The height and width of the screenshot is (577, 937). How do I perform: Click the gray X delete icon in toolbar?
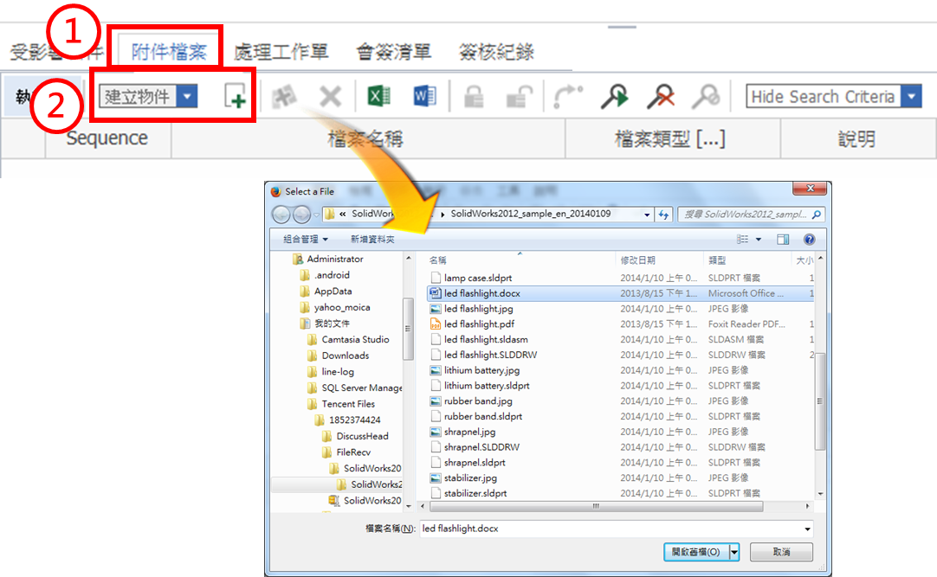[330, 96]
